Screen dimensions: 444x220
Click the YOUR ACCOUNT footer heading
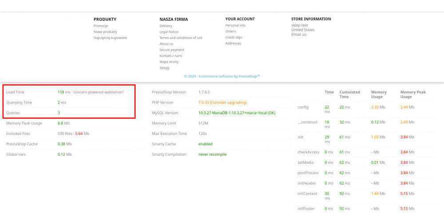[x=240, y=19]
